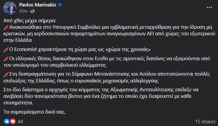Show the 44 reactions list
The height and width of the screenshot is (126, 218).
point(20,122)
